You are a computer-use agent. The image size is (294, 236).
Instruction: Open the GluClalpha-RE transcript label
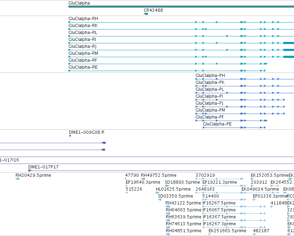coord(83,67)
